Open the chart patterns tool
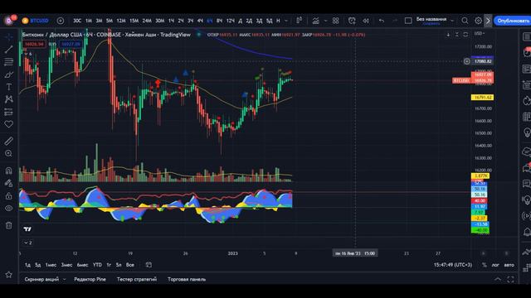Viewport: 531px width, 298px height. (9, 99)
